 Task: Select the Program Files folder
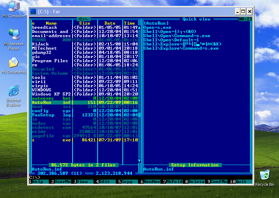point(85,61)
